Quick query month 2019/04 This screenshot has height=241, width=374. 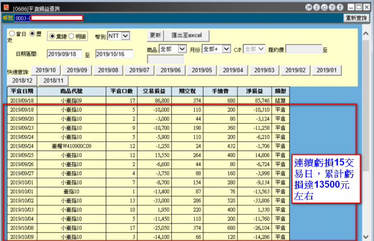[x=233, y=71]
